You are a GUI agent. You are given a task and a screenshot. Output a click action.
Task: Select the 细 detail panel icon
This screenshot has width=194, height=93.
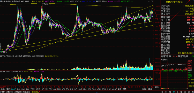170,92
